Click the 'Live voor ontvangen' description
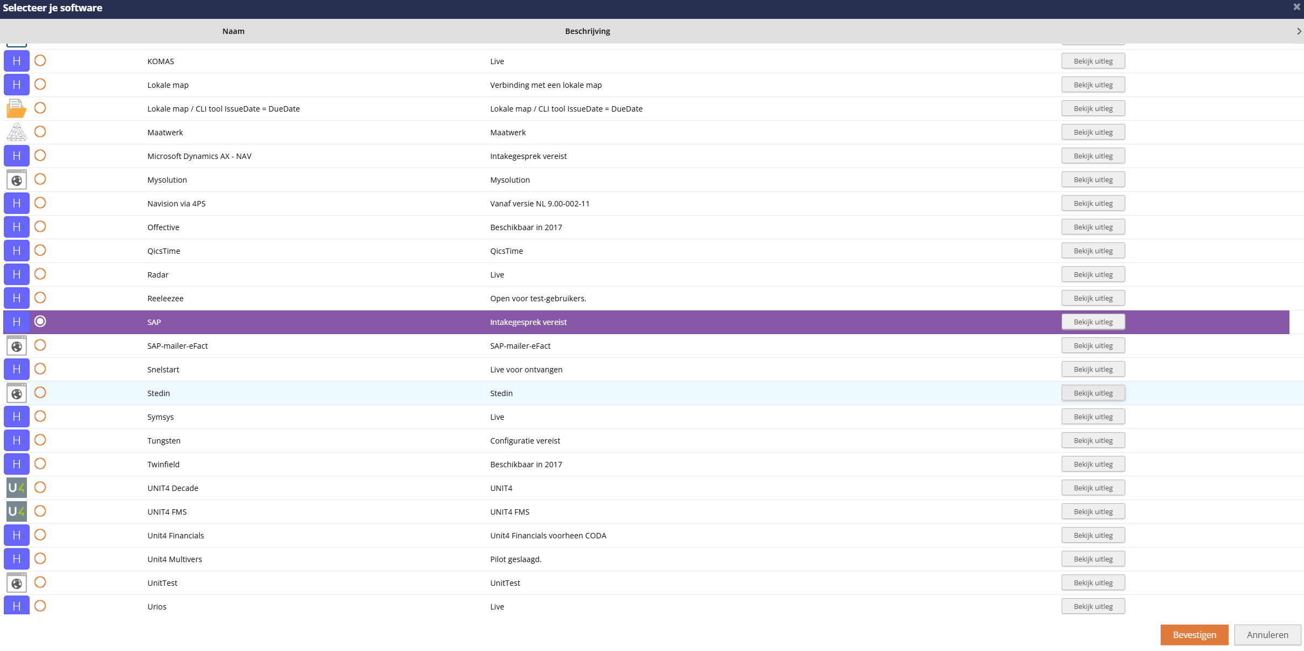 click(526, 370)
